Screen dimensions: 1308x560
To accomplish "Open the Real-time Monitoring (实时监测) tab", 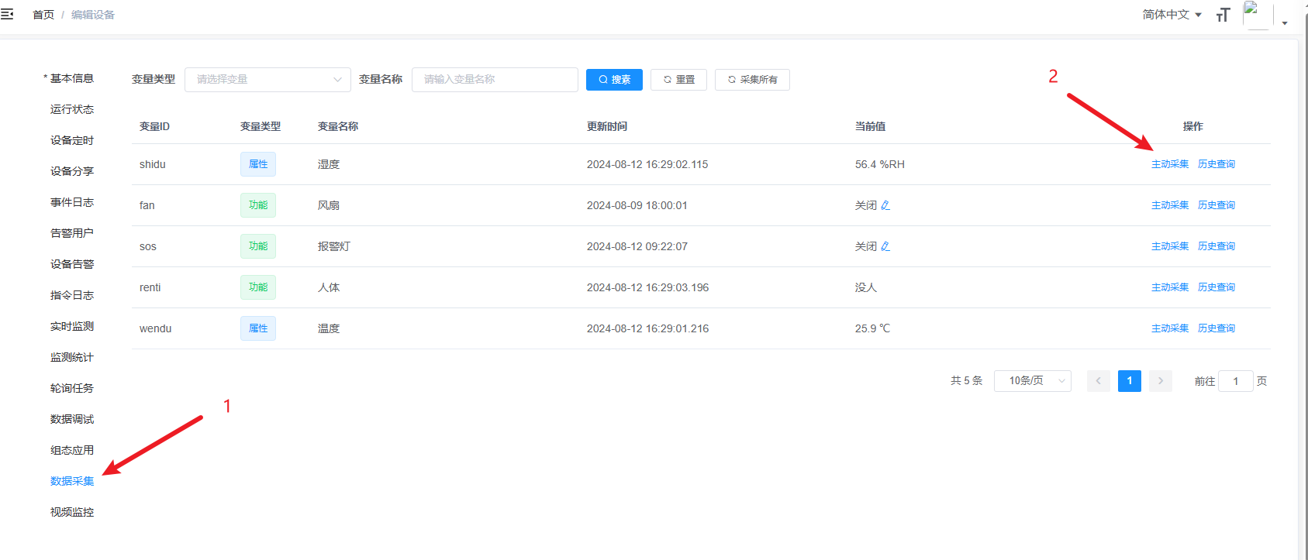I will pos(72,326).
